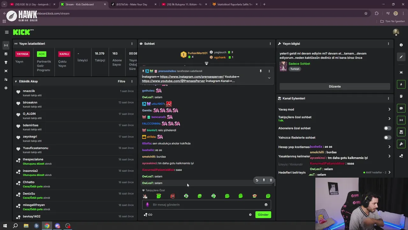Expand Hesap yaşı kısıtlaması option
The height and width of the screenshot is (230, 408).
tap(389, 147)
